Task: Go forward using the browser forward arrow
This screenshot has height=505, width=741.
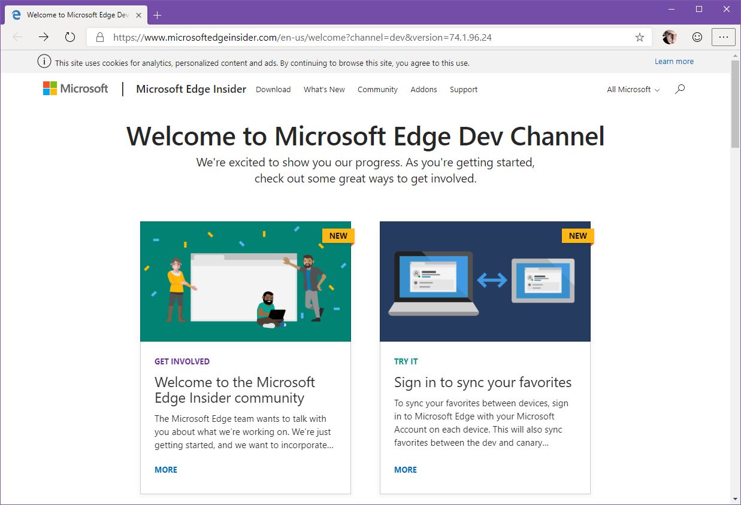Action: pos(44,37)
